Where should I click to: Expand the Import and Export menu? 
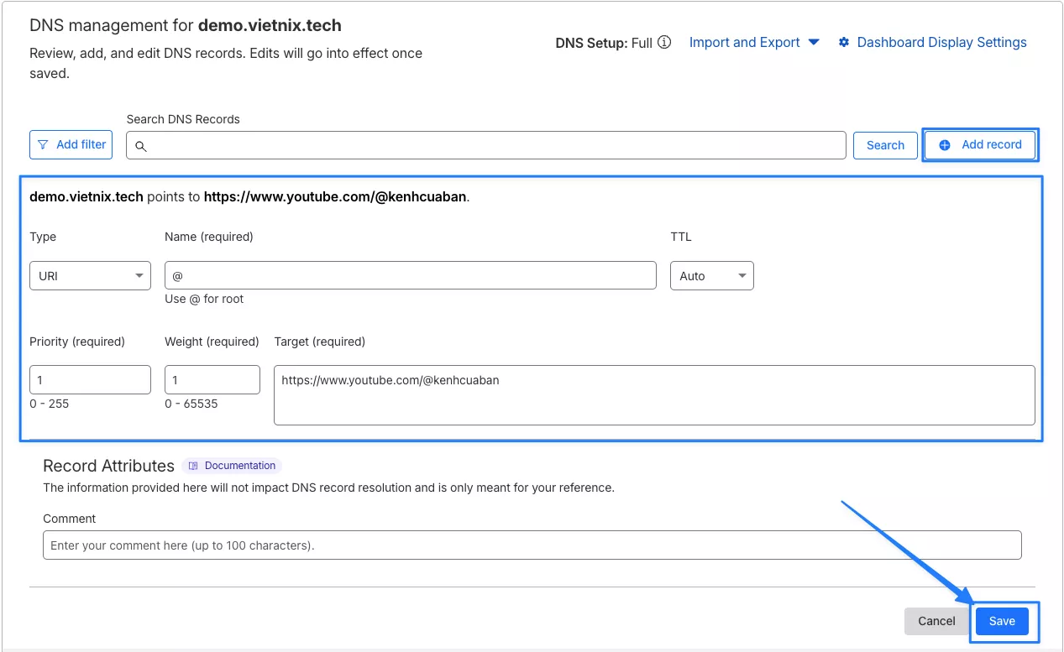pyautogui.click(x=753, y=42)
